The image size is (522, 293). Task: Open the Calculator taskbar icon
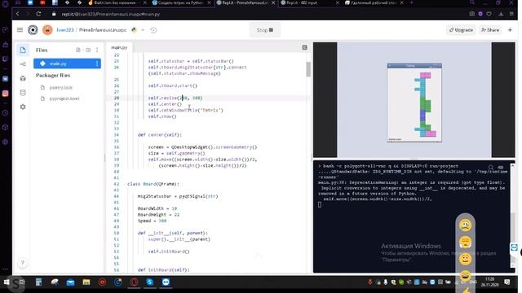(x=38, y=282)
